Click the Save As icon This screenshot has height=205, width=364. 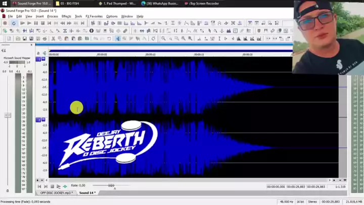[31, 38]
